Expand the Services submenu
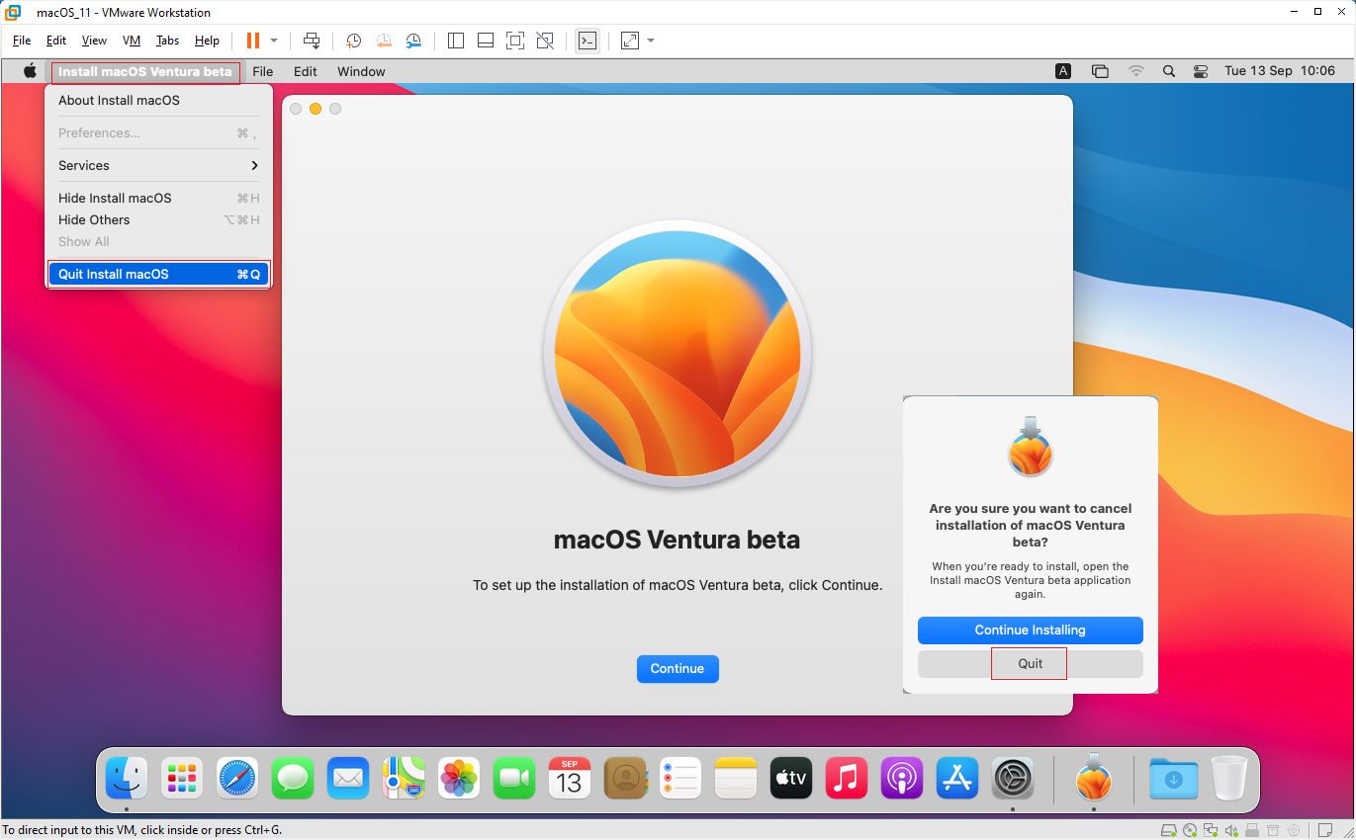 click(x=158, y=165)
